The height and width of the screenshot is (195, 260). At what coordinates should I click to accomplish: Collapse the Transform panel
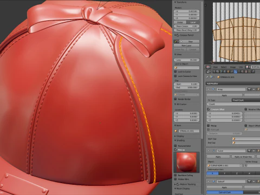[x=175, y=2]
